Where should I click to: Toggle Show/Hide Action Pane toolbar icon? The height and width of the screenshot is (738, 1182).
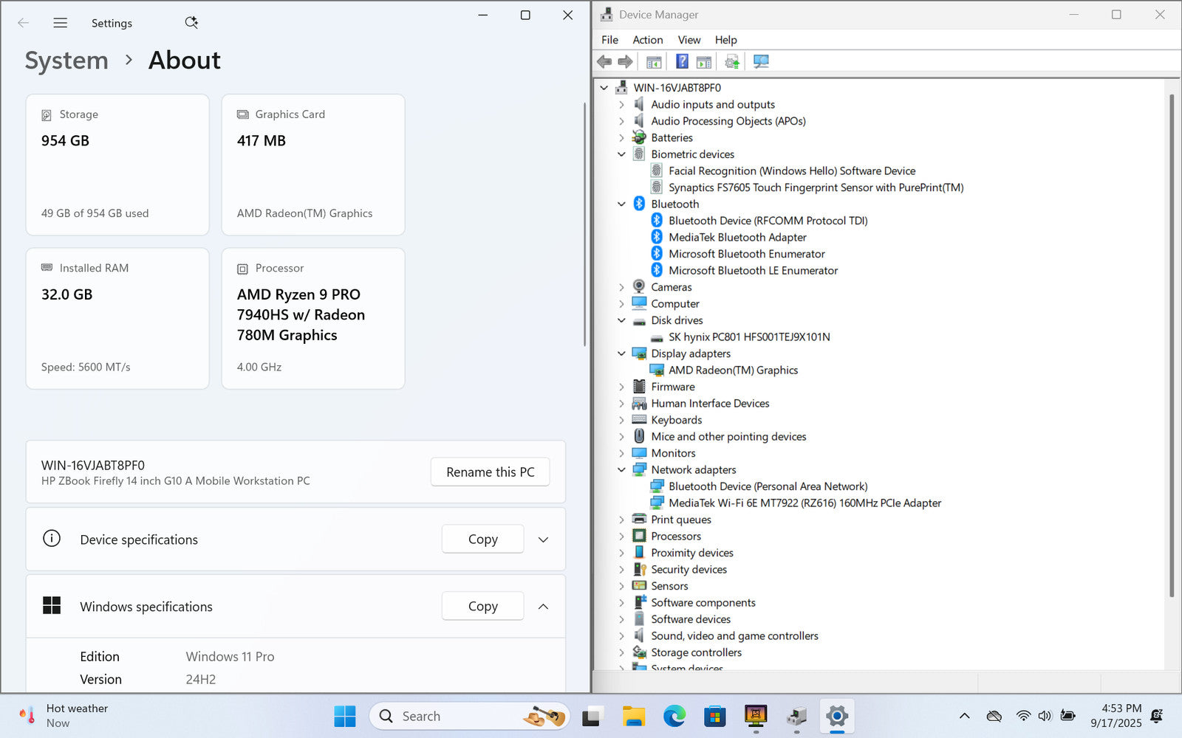[x=704, y=62]
